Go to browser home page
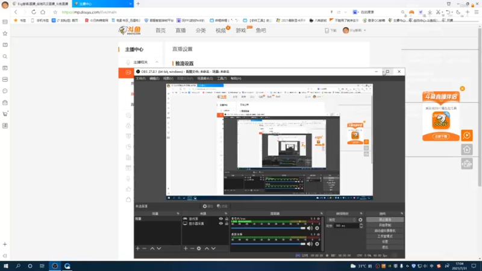 pyautogui.click(x=43, y=12)
